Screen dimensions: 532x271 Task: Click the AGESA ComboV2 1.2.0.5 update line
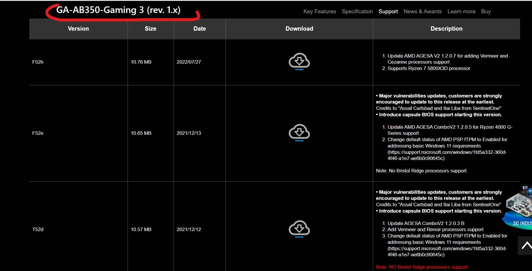(x=450, y=130)
